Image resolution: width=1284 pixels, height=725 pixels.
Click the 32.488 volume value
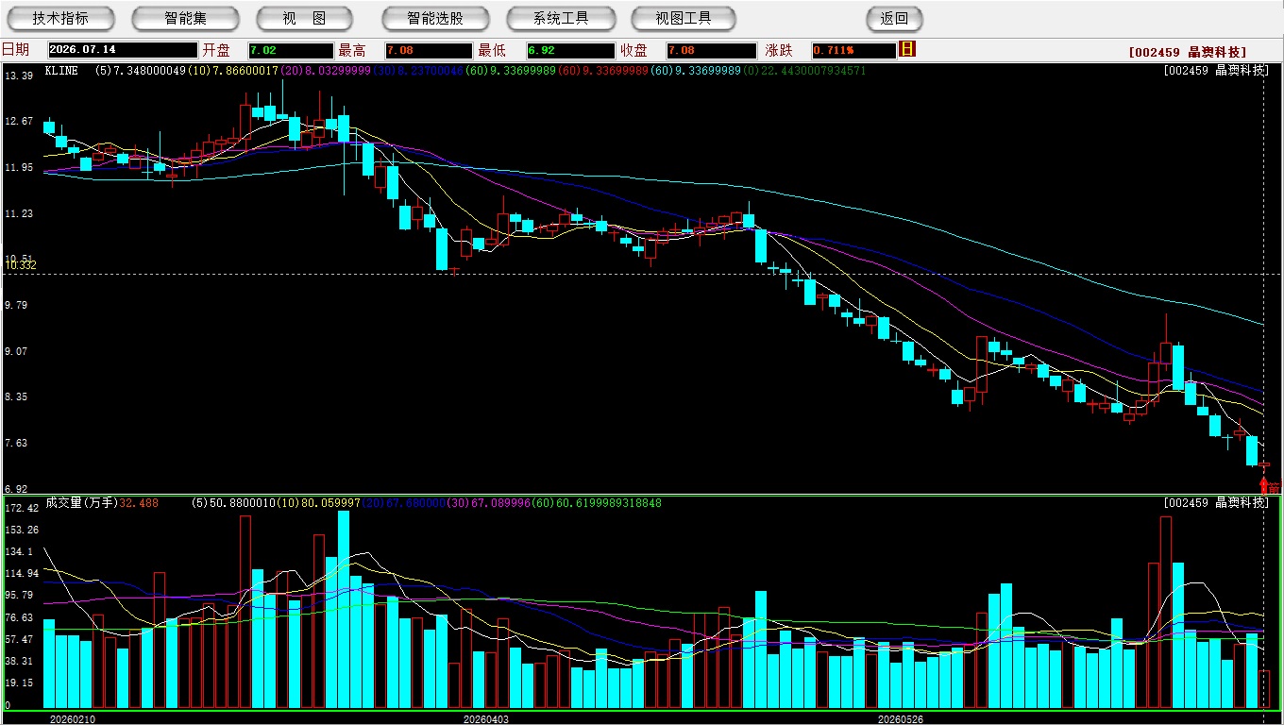(140, 503)
